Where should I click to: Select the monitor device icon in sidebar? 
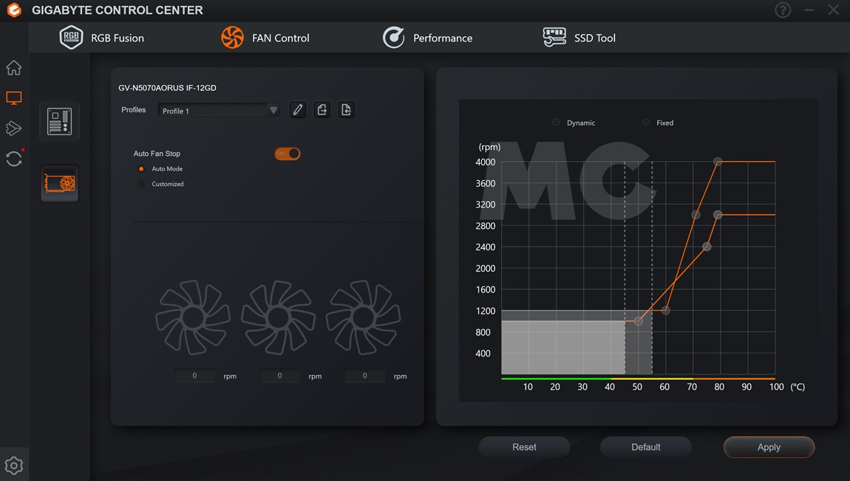pos(13,98)
